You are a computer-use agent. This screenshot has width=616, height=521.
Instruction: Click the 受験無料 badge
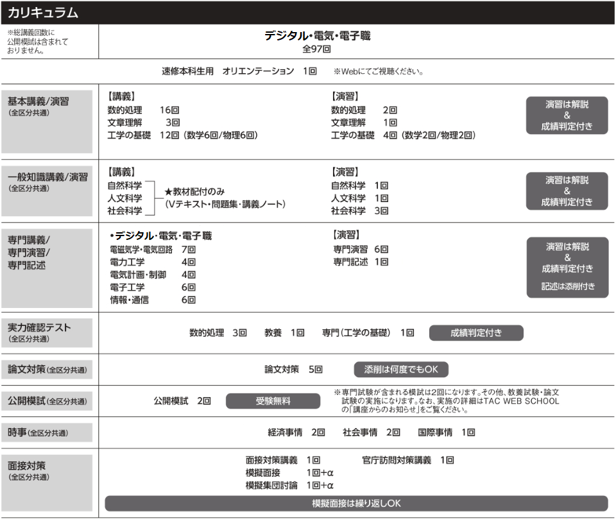point(273,401)
